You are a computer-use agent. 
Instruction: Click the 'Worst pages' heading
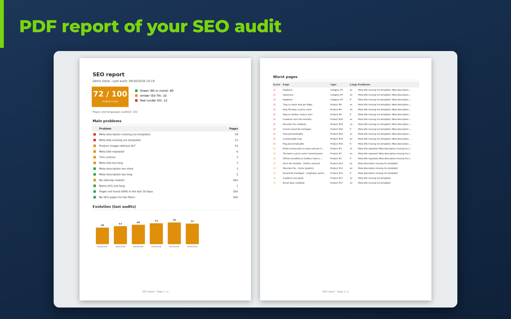(285, 77)
